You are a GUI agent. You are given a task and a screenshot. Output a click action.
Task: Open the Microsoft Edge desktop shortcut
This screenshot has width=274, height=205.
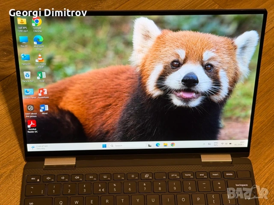39,43
